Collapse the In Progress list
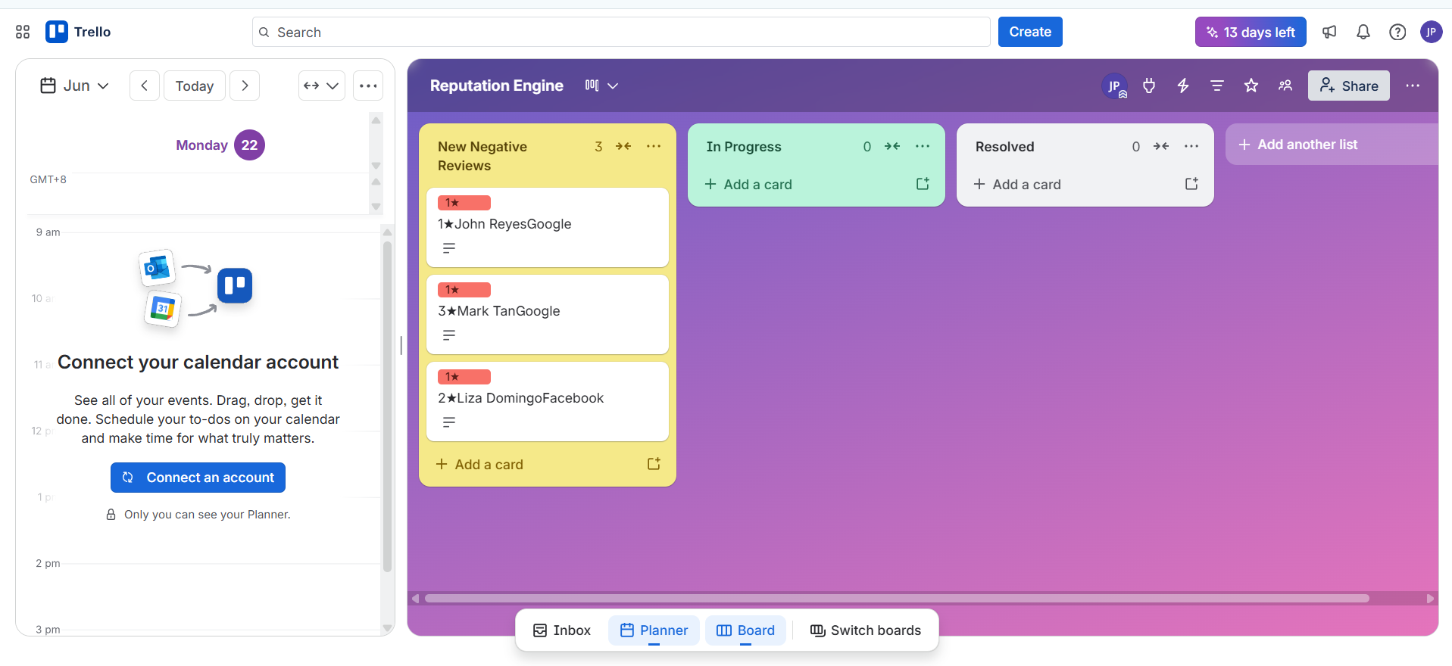1452x666 pixels. pyautogui.click(x=892, y=146)
